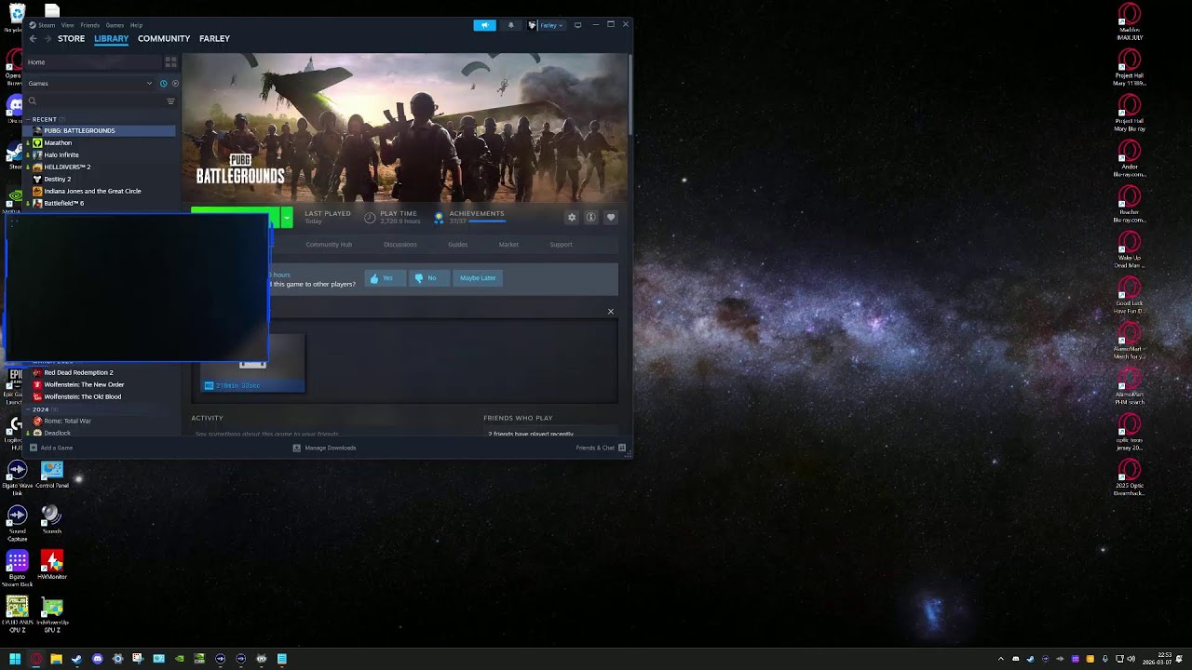Open the Windows Start menu
Viewport: 1192px width, 670px height.
(x=15, y=659)
